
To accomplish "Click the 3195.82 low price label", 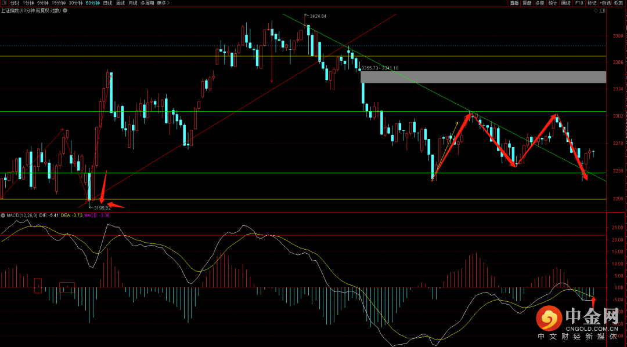I will point(102,208).
